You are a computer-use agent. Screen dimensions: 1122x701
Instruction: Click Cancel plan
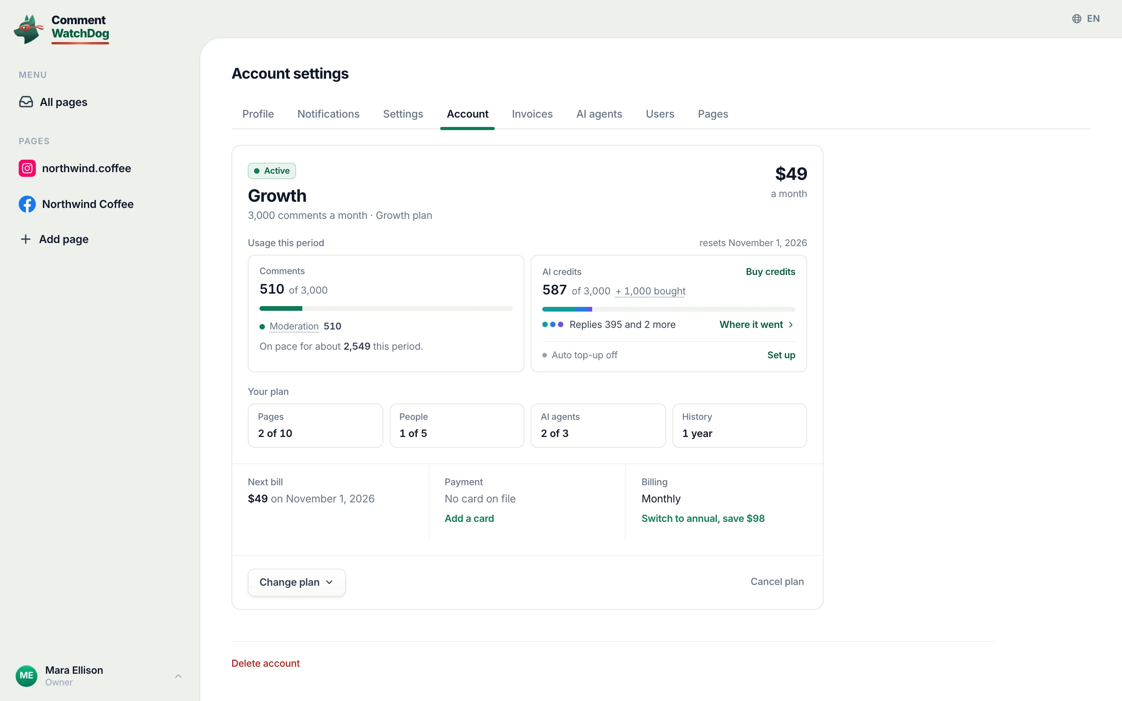click(777, 581)
